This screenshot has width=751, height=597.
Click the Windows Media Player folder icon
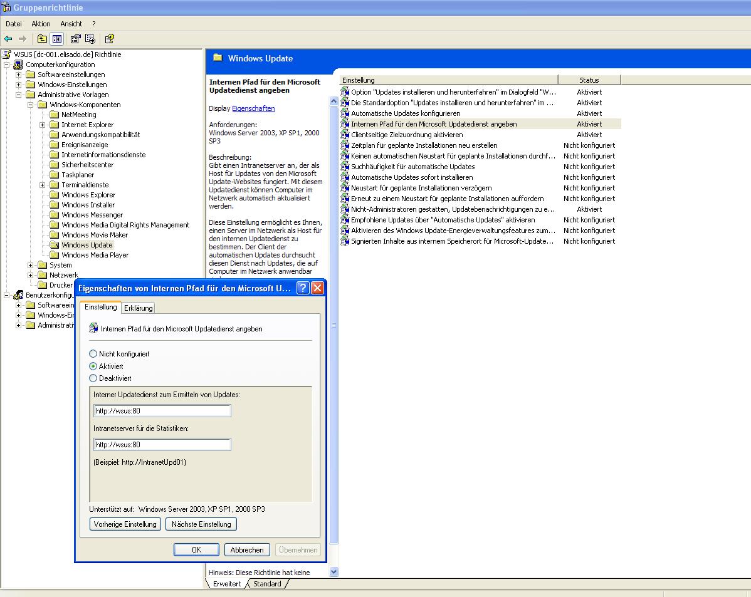coord(54,255)
